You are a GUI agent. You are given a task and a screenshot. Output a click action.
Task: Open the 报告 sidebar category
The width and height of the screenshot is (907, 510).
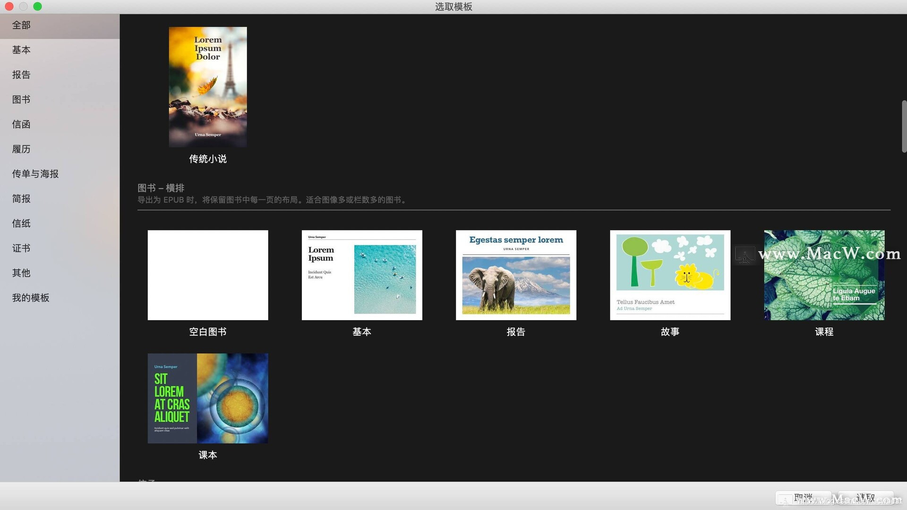(21, 75)
